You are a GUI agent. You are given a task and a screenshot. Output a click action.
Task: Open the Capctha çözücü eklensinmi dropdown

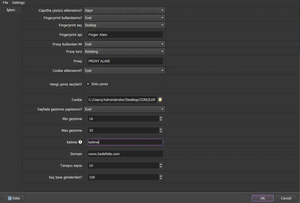coord(124,11)
